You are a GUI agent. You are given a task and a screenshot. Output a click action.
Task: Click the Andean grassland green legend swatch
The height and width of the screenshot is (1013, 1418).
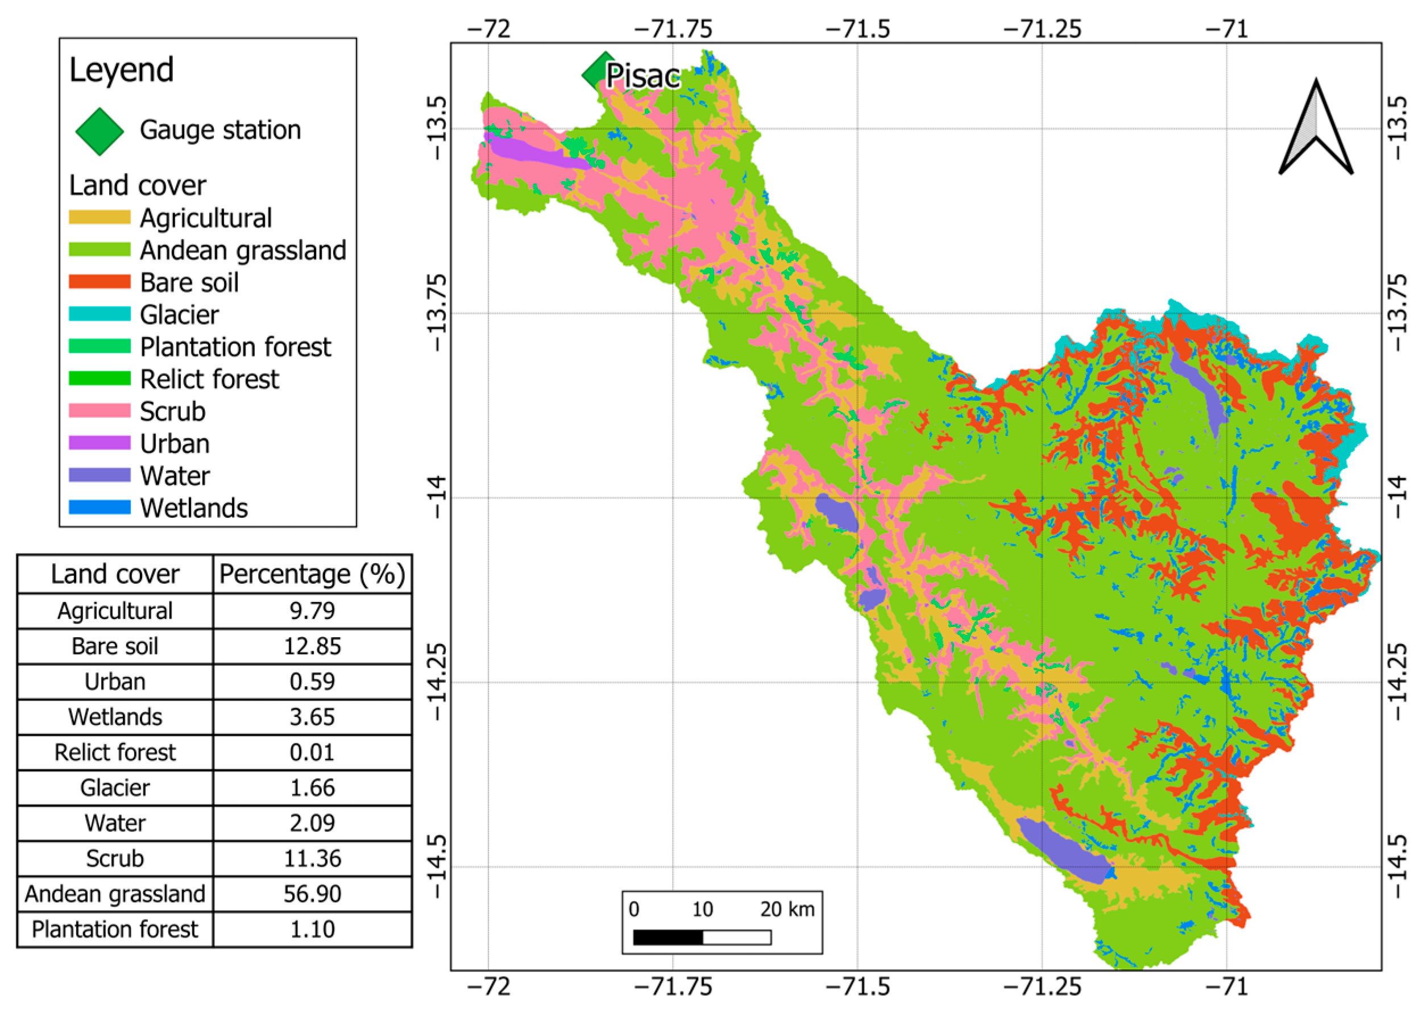pyautogui.click(x=99, y=250)
